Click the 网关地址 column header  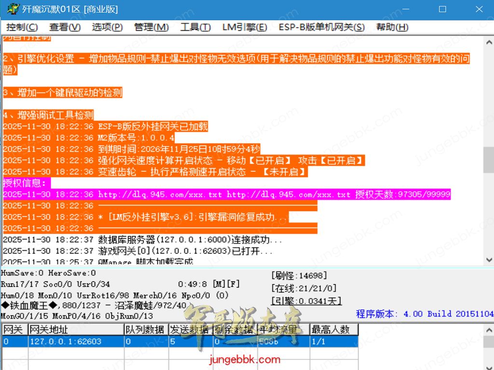(x=75, y=330)
